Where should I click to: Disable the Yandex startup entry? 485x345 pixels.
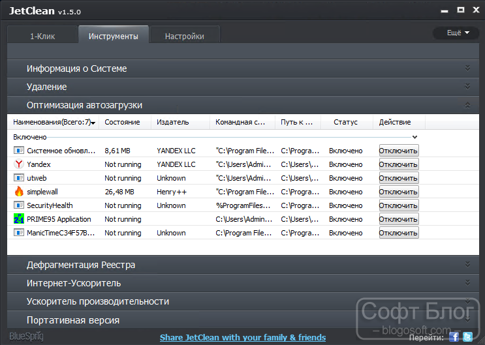pyautogui.click(x=399, y=164)
